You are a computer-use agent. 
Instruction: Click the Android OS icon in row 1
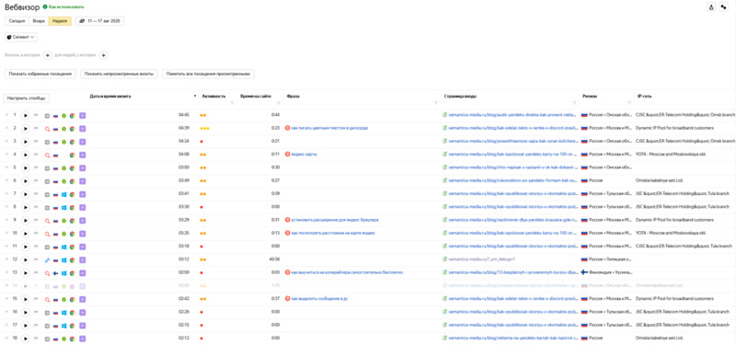coord(63,115)
